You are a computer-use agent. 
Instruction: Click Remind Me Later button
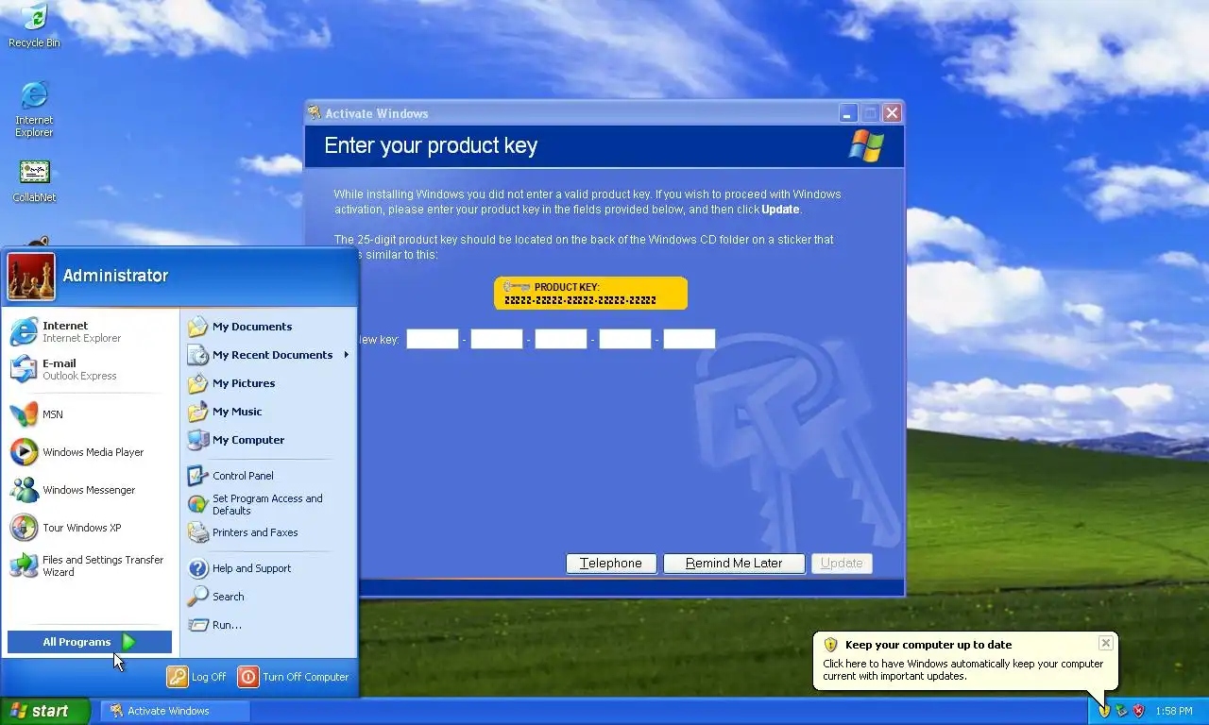[734, 564]
